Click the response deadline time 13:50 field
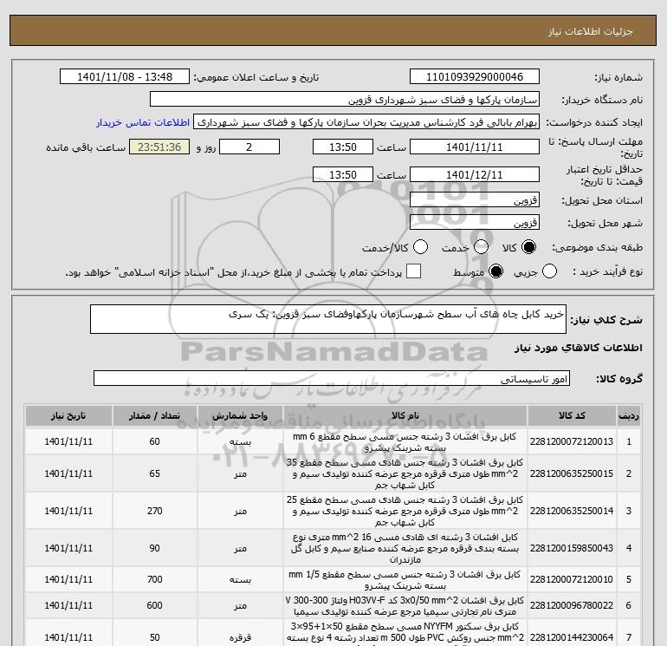The height and width of the screenshot is (646, 667). coord(343,147)
